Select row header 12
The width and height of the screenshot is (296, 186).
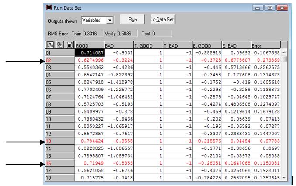tap(60, 134)
